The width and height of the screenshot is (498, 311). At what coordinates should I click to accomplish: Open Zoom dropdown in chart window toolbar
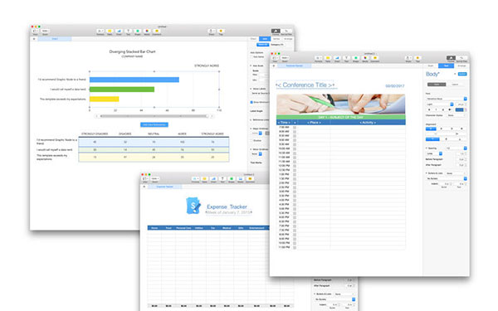point(45,32)
